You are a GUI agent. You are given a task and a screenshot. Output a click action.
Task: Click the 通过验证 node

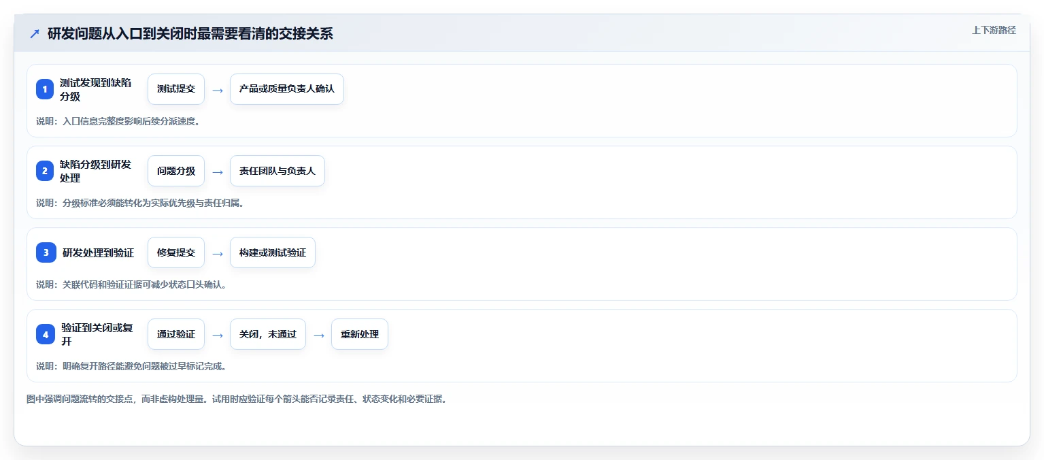tap(176, 334)
